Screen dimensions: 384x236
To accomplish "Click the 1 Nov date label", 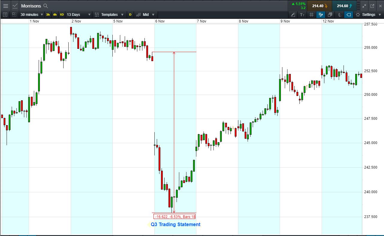I will (34, 21).
